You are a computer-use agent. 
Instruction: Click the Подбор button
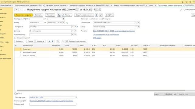pos(30,41)
